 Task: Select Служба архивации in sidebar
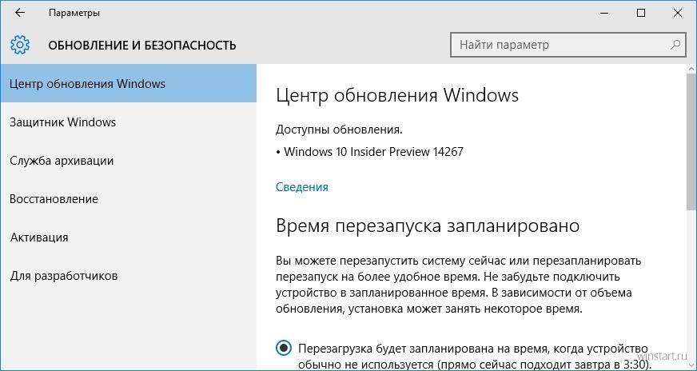[129, 161]
